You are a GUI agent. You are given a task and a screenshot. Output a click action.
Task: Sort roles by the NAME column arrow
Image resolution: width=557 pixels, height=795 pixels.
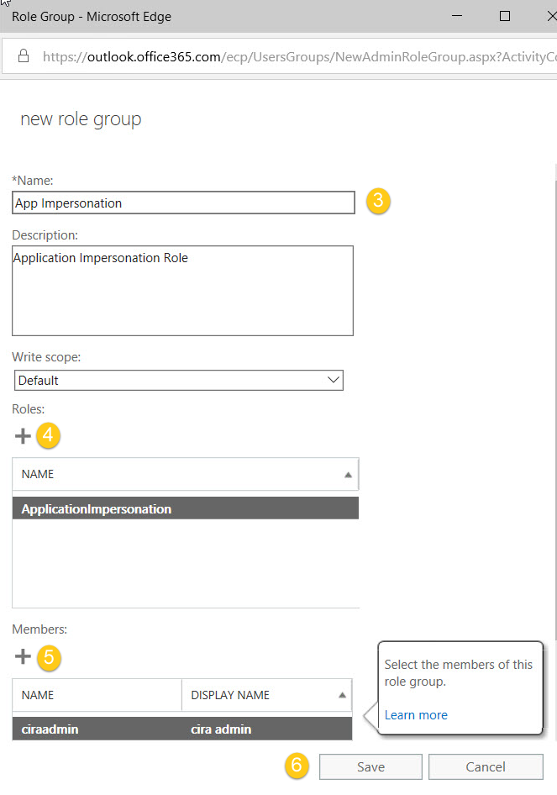coord(348,475)
